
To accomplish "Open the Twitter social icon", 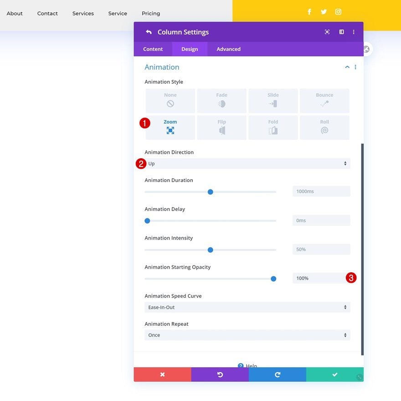I will click(324, 12).
